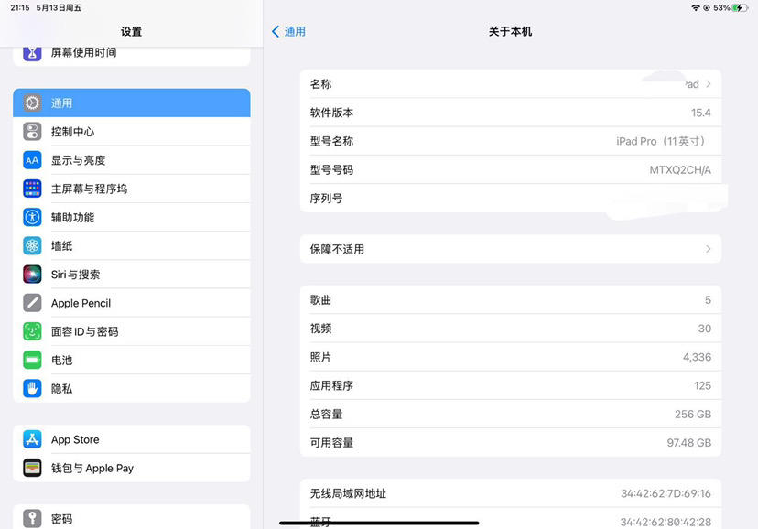Tap Bluetooth address 34:42:62:80:42:28
This screenshot has width=758, height=529.
[x=666, y=522]
